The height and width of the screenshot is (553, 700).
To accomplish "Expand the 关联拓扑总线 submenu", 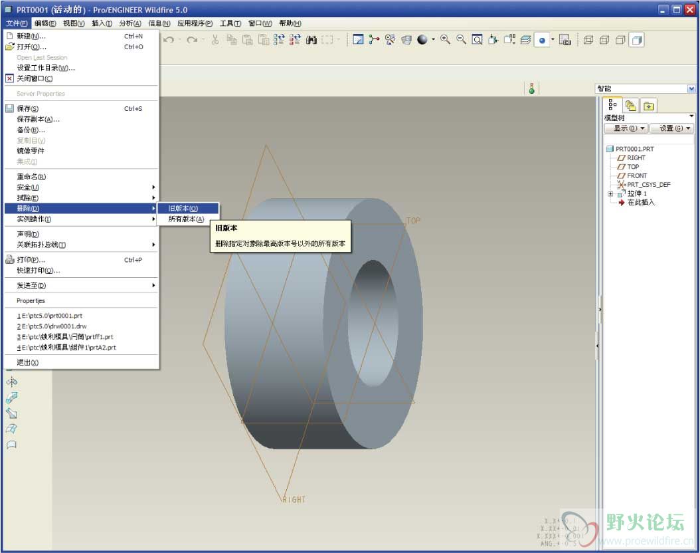I will 81,245.
